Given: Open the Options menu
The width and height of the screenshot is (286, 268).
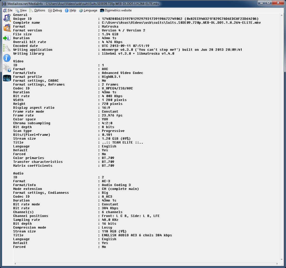Looking at the screenshot, I should pyautogui.click(x=37, y=10).
